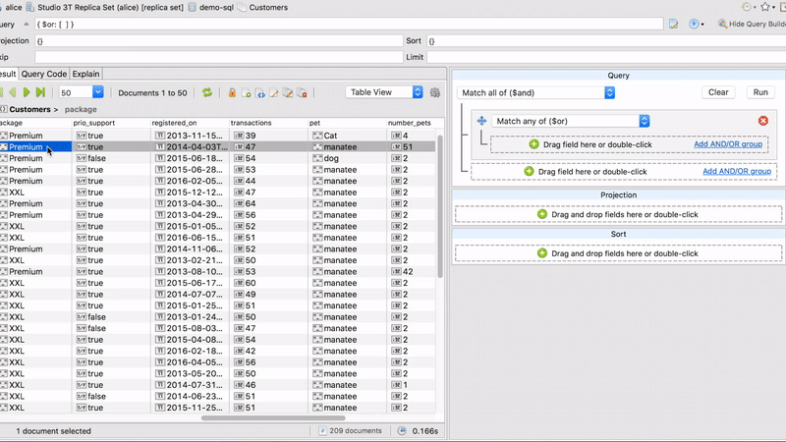786x442 pixels.
Task: Go to the previous page of documents
Action: point(13,92)
